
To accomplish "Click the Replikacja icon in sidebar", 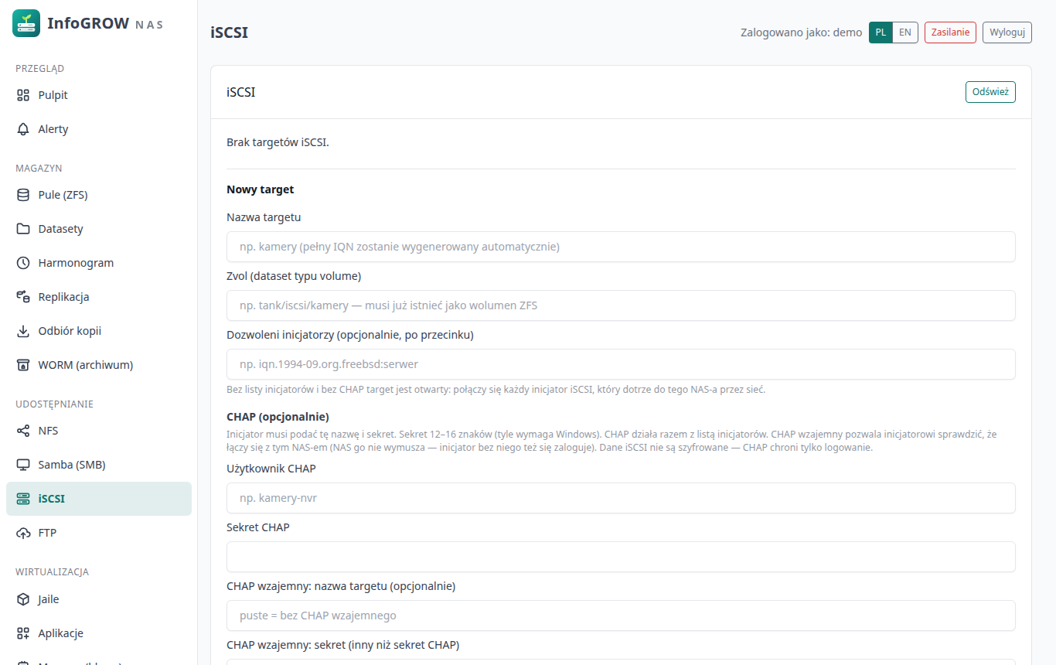I will click(23, 297).
